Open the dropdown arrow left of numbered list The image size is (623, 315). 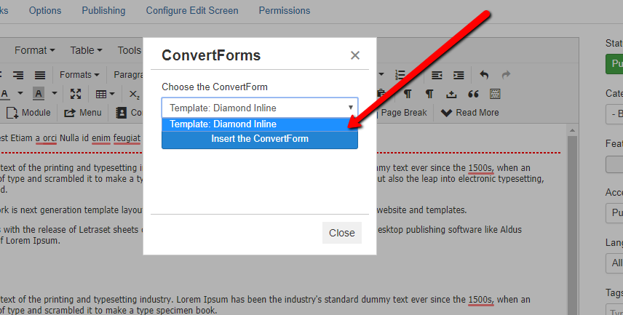(x=381, y=74)
